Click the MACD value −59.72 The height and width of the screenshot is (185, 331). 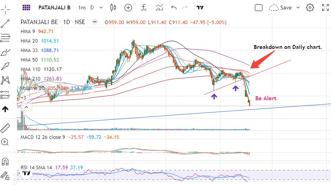click(x=94, y=137)
